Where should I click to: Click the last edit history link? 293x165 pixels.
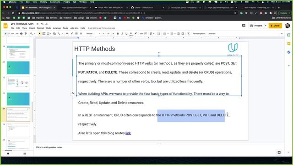point(102,28)
